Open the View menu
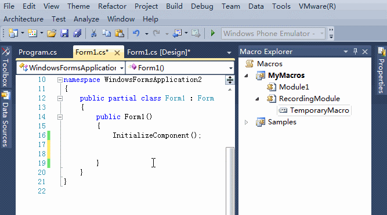The width and height of the screenshot is (387, 215). pyautogui.click(x=51, y=6)
